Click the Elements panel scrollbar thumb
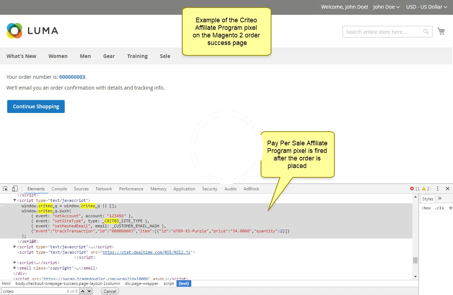Viewport: 453px width, 295px height. click(415, 260)
